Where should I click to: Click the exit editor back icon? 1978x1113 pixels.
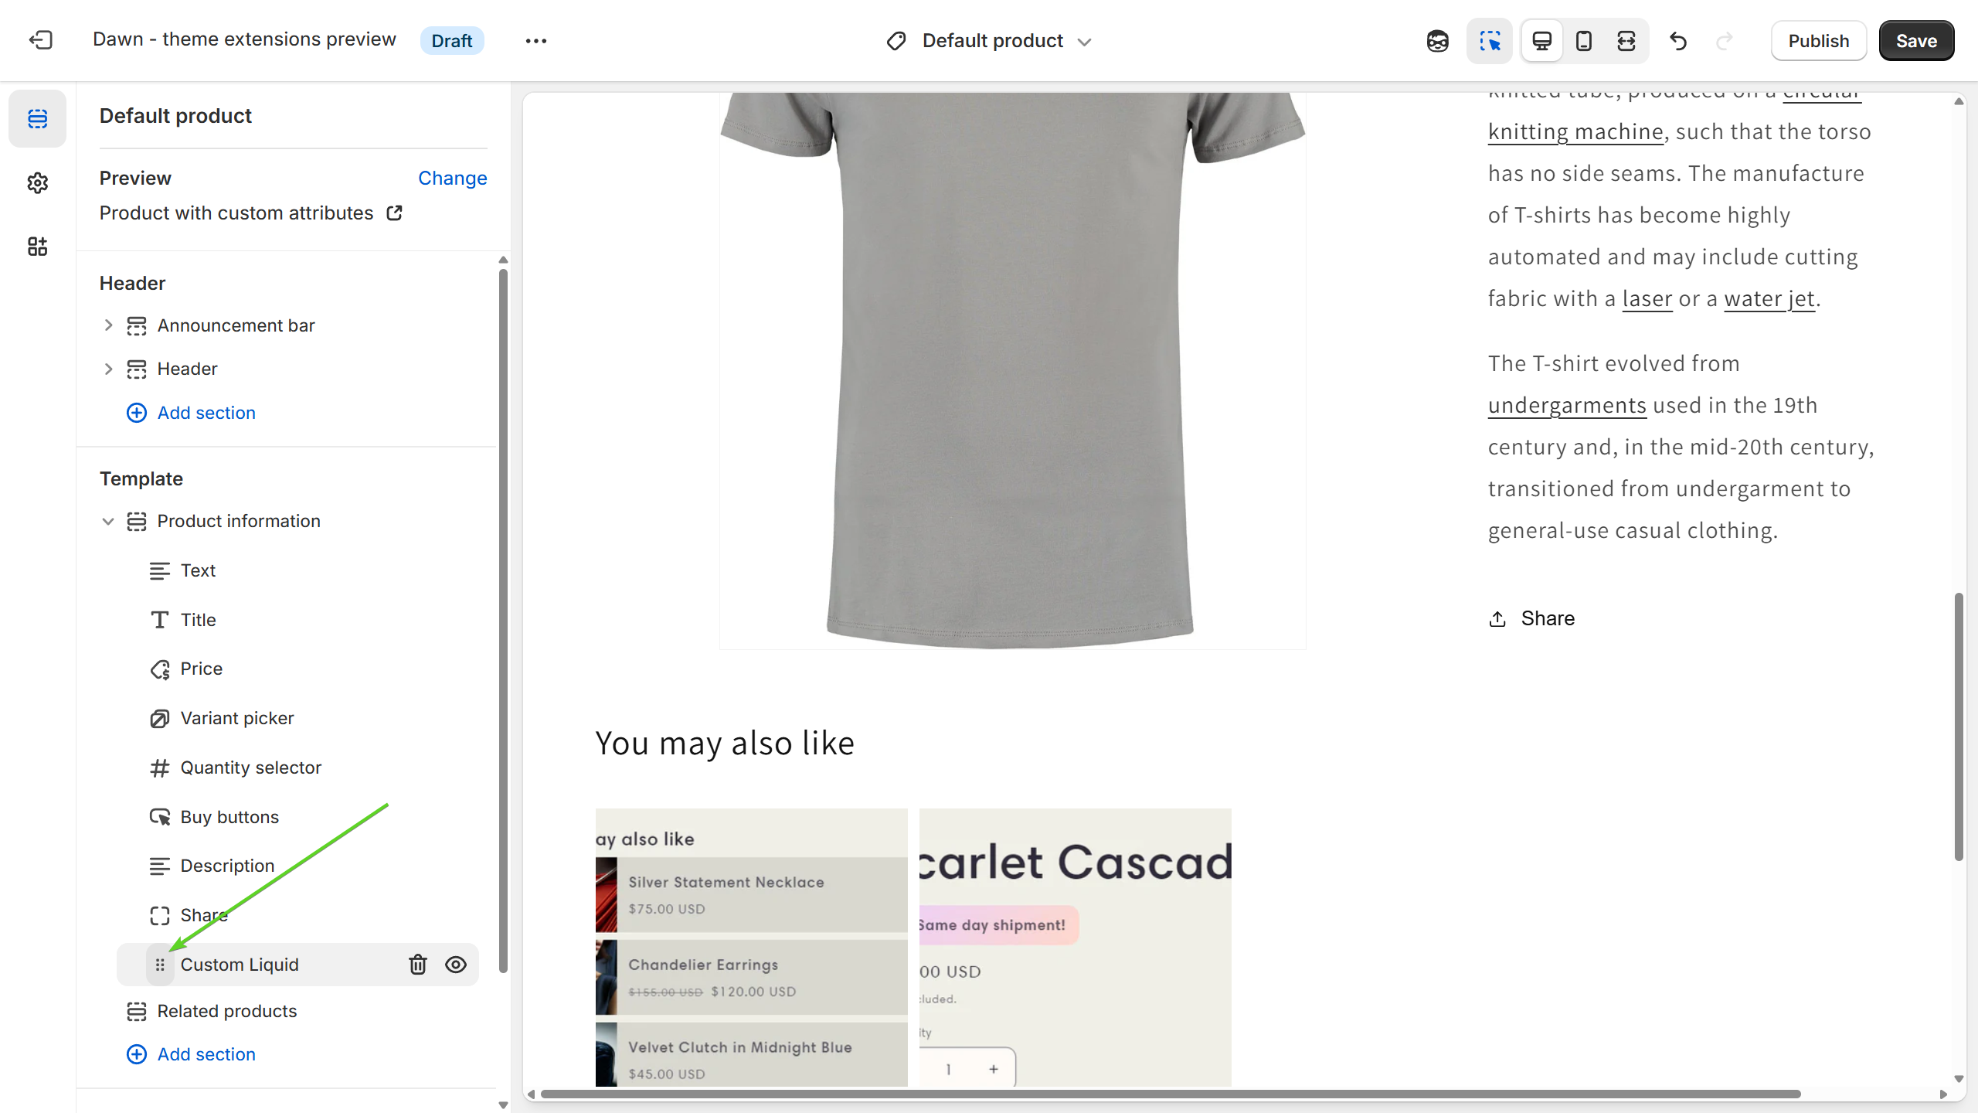point(40,40)
